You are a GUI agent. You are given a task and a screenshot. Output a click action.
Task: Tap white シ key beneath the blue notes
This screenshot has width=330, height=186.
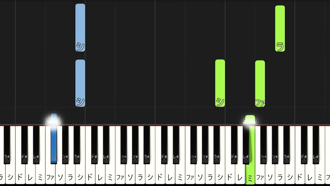click(80, 176)
